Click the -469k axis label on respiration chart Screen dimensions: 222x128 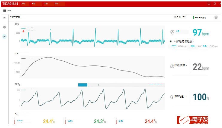pyautogui.click(x=17, y=72)
